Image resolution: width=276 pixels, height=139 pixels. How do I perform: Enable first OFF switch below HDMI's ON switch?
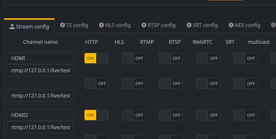[96, 84]
